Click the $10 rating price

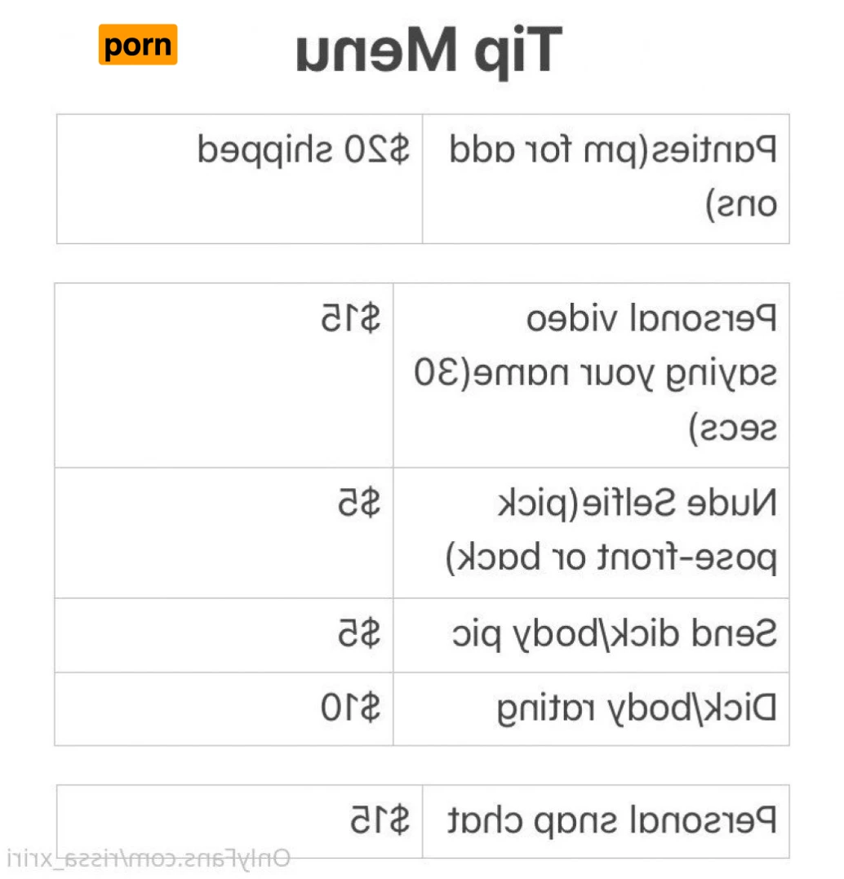coord(350,708)
